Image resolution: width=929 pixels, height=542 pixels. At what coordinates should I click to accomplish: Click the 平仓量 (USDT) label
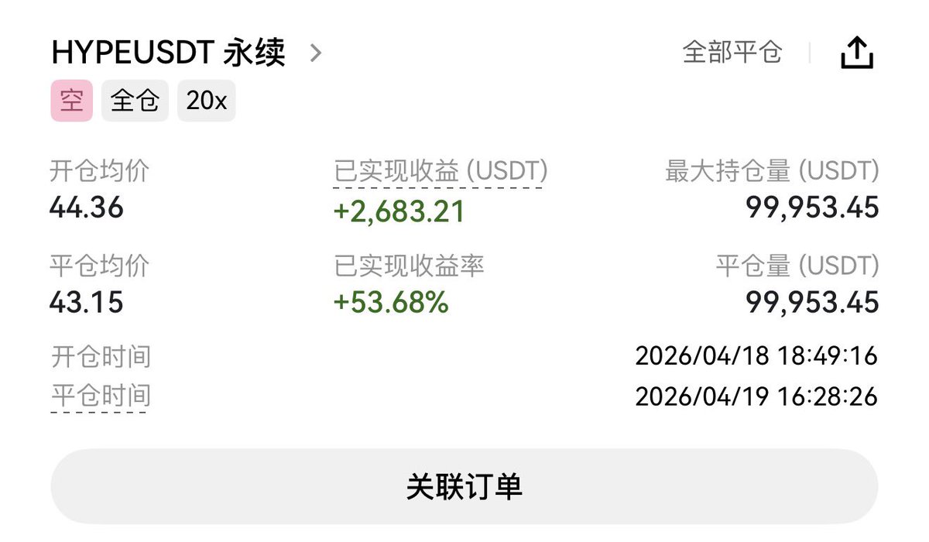click(x=797, y=266)
